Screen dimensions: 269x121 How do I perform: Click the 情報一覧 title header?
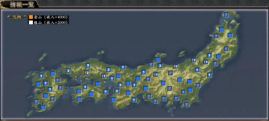pyautogui.click(x=22, y=5)
